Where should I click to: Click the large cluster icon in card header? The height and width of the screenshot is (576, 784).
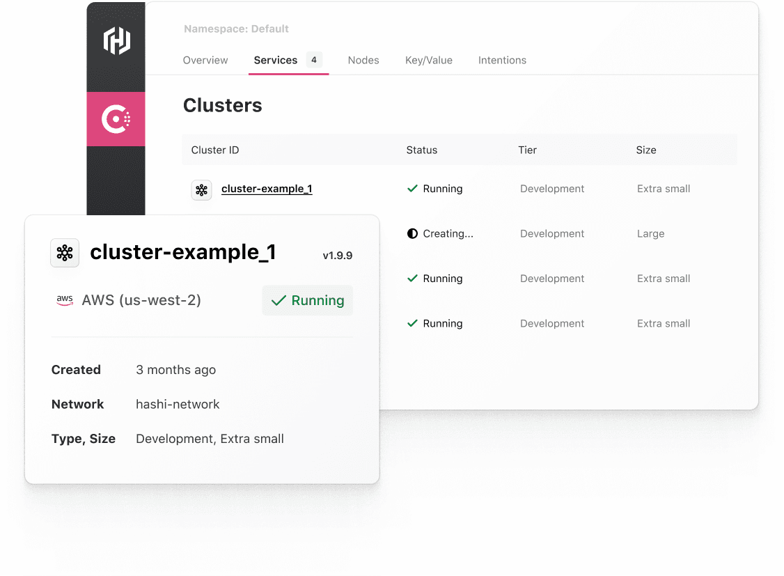[65, 253]
